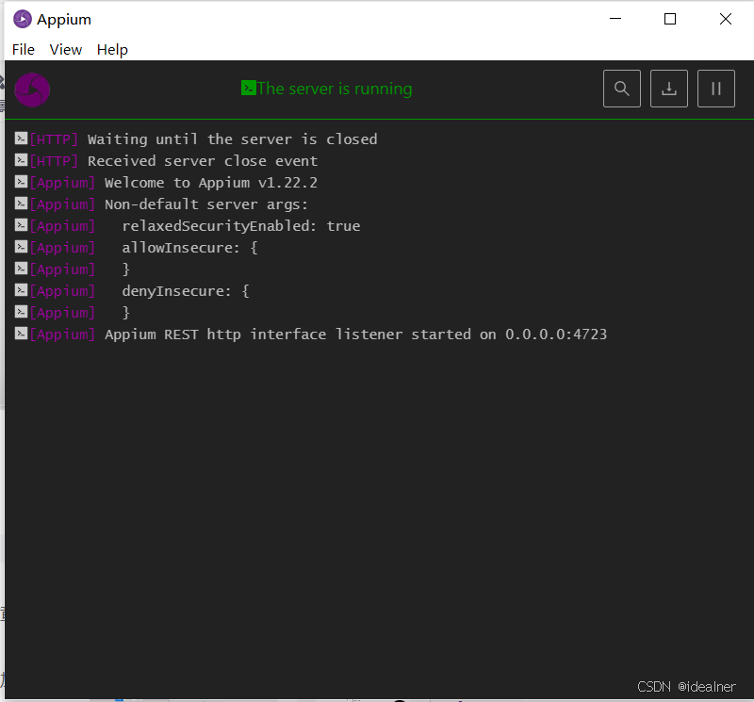Click log text 'allowInsecure: {'
The image size is (754, 702).
coord(190,248)
